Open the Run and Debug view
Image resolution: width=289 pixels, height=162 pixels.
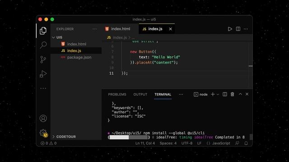click(x=43, y=74)
